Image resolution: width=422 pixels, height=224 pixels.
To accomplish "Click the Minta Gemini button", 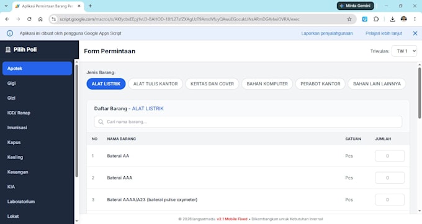I will coord(355,6).
